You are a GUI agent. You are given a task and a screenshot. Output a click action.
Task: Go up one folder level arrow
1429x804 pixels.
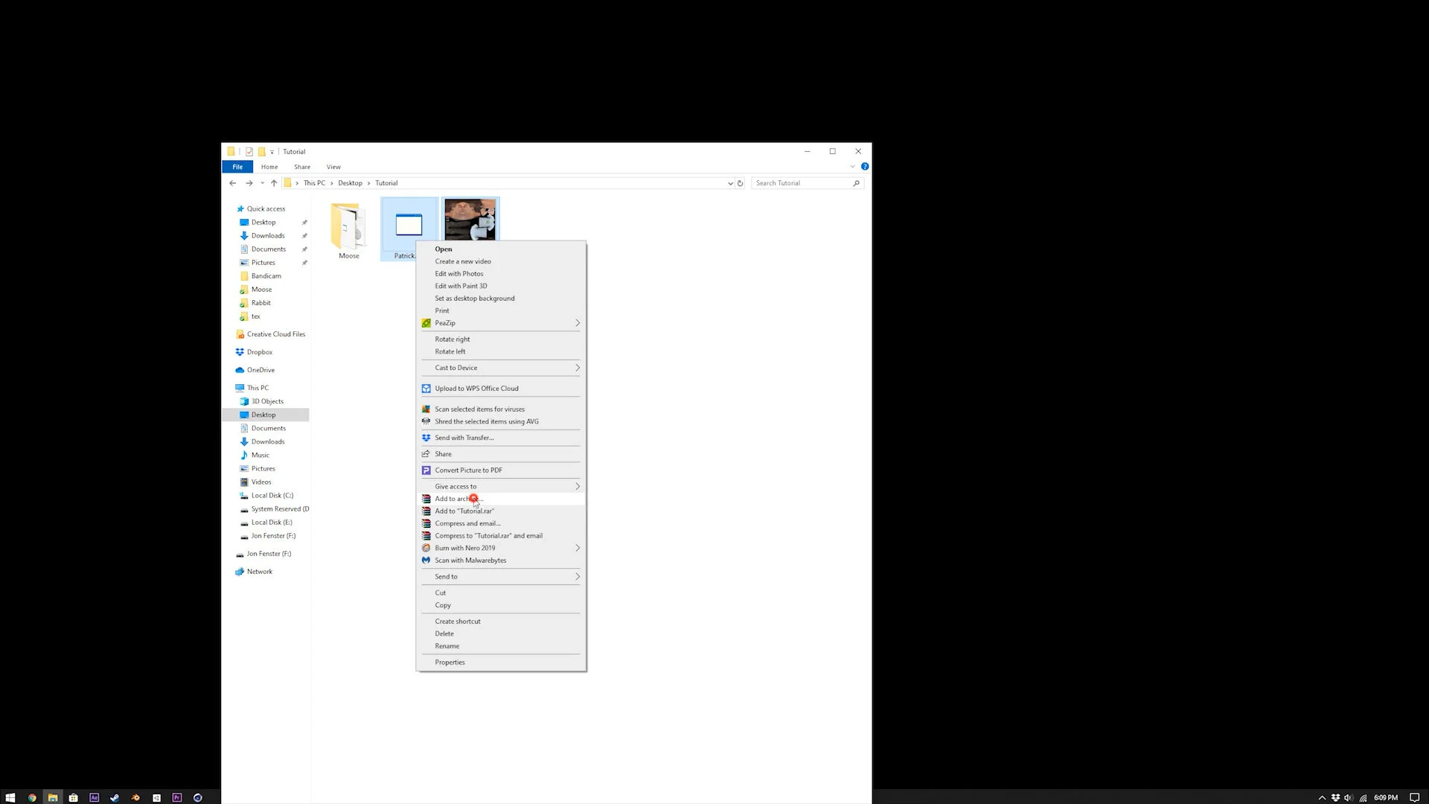[274, 183]
